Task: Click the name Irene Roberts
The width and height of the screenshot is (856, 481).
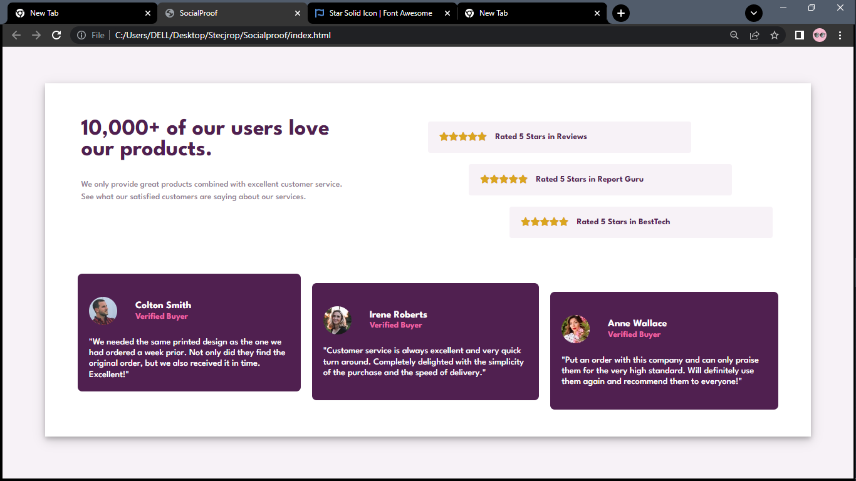Action: [x=398, y=314]
